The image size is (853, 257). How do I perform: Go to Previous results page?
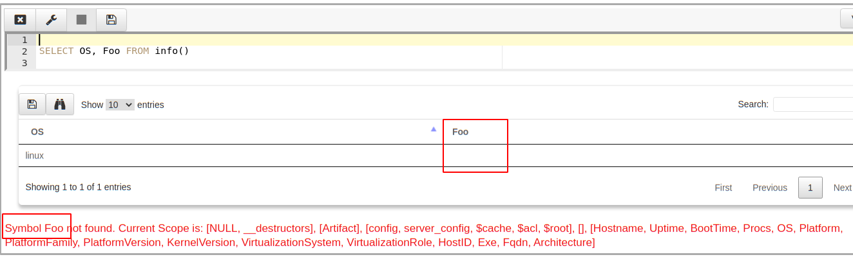769,188
